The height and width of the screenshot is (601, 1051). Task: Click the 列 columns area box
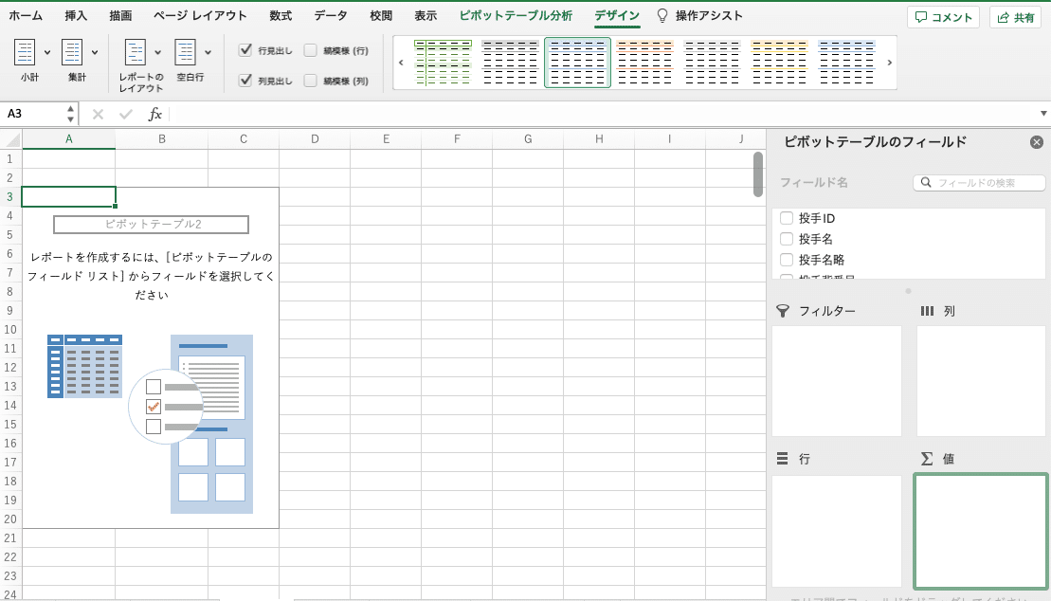981,381
